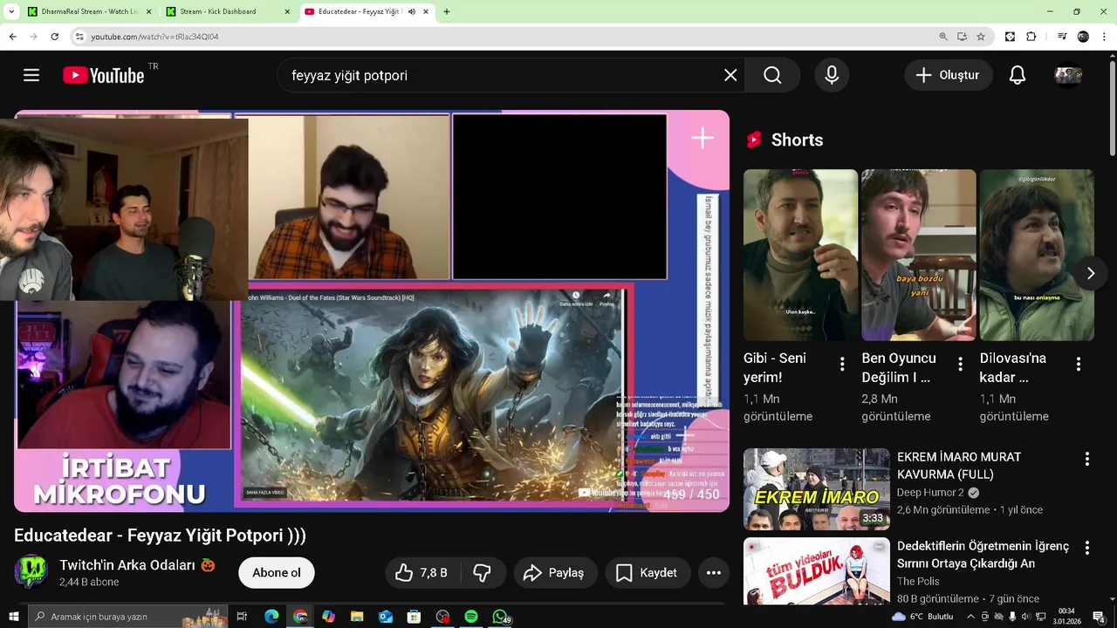
Task: Expand the Chrome tab search dropdown
Action: click(11, 11)
